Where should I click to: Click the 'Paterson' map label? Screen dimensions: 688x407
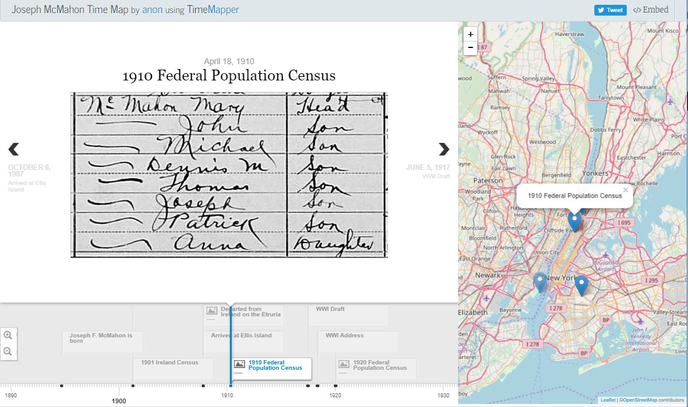pyautogui.click(x=488, y=180)
